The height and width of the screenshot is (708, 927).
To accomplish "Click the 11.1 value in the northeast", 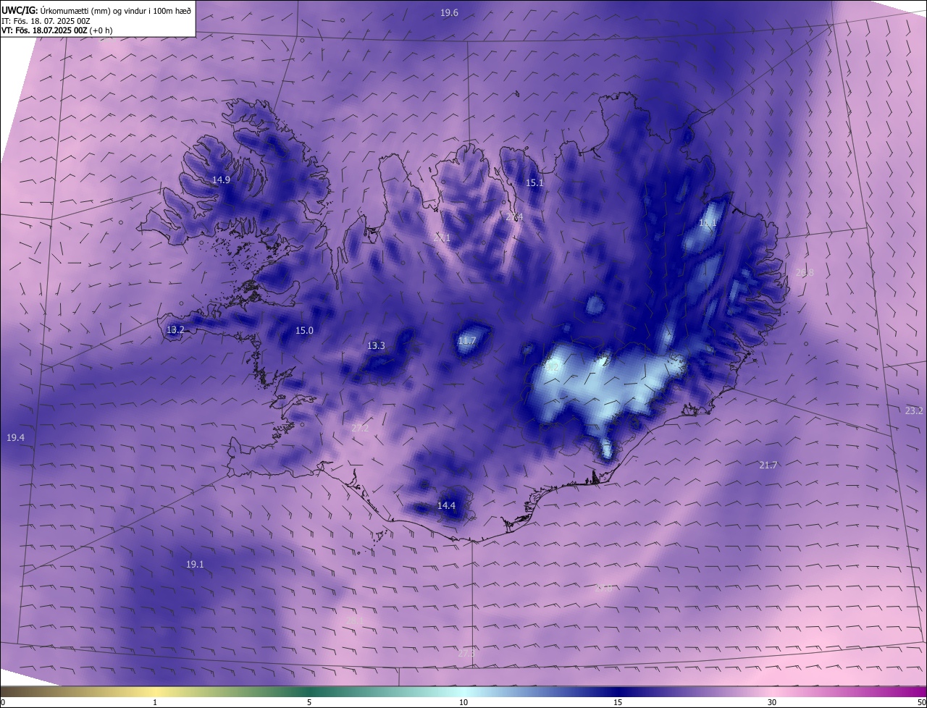I will (708, 224).
